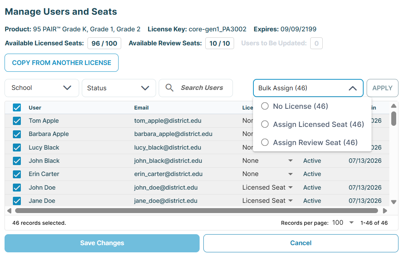Viewport: 403px width, 258px height.
Task: Select the No License (46) radio option
Action: pos(265,106)
